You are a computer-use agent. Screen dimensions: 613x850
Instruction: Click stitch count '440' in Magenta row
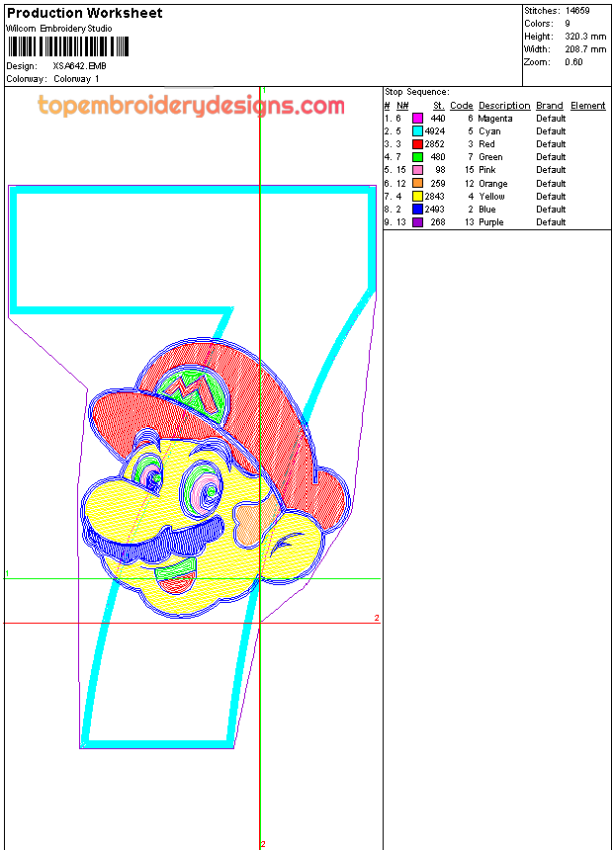coord(438,119)
